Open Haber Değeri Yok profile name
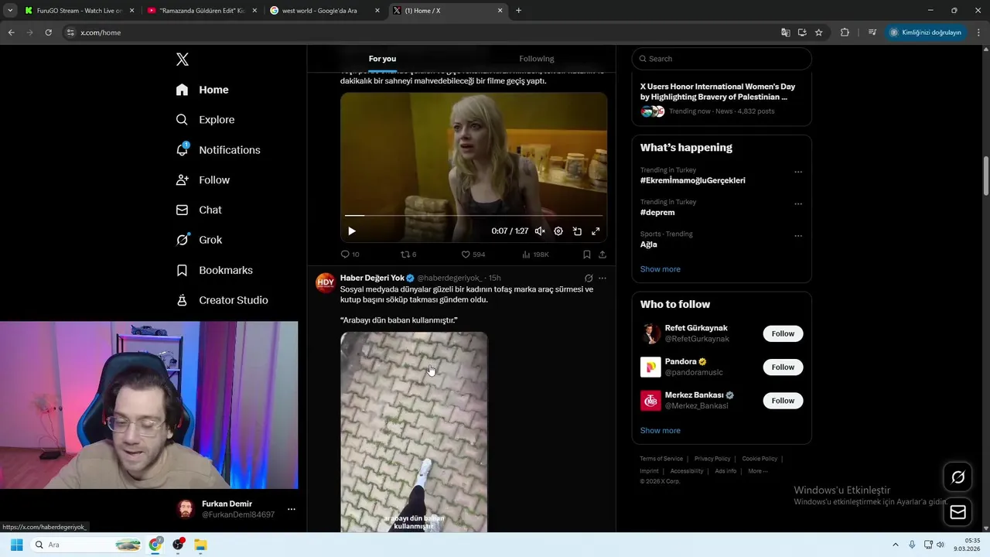Viewport: 990px width, 557px height. click(x=372, y=278)
